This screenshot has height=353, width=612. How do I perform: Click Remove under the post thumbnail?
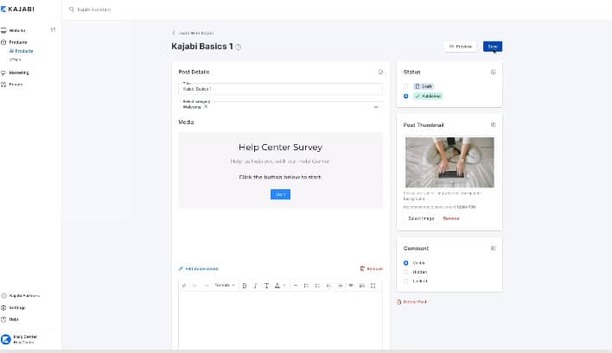coord(451,218)
